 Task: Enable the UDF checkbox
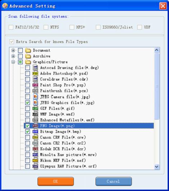pos(139,27)
